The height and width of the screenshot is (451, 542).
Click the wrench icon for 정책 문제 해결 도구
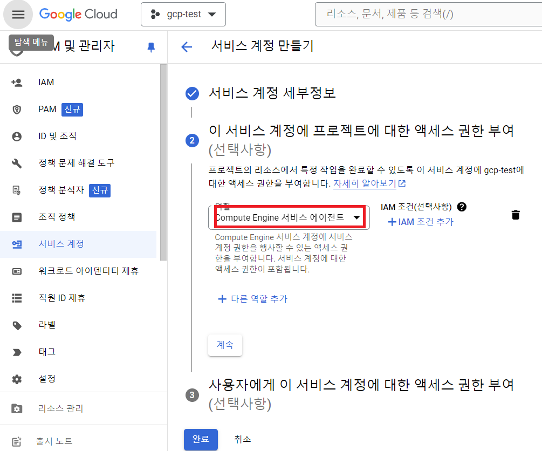coord(17,163)
